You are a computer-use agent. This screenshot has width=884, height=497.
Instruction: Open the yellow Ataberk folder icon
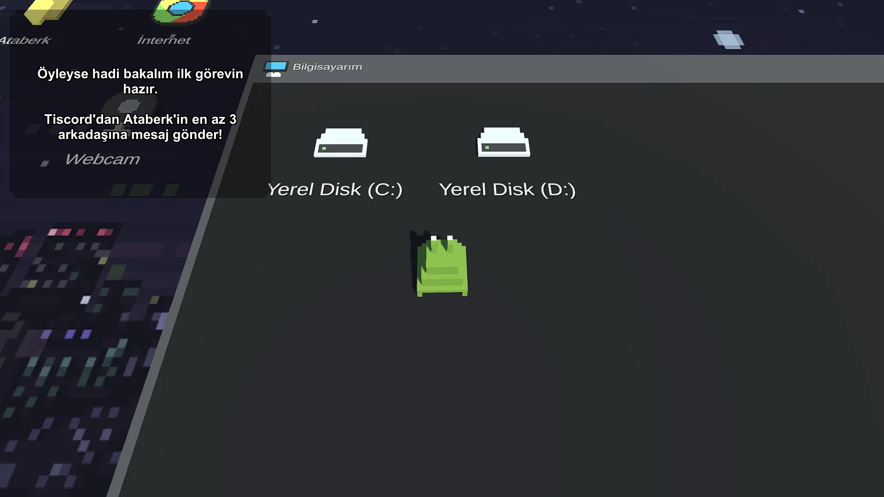click(x=46, y=11)
